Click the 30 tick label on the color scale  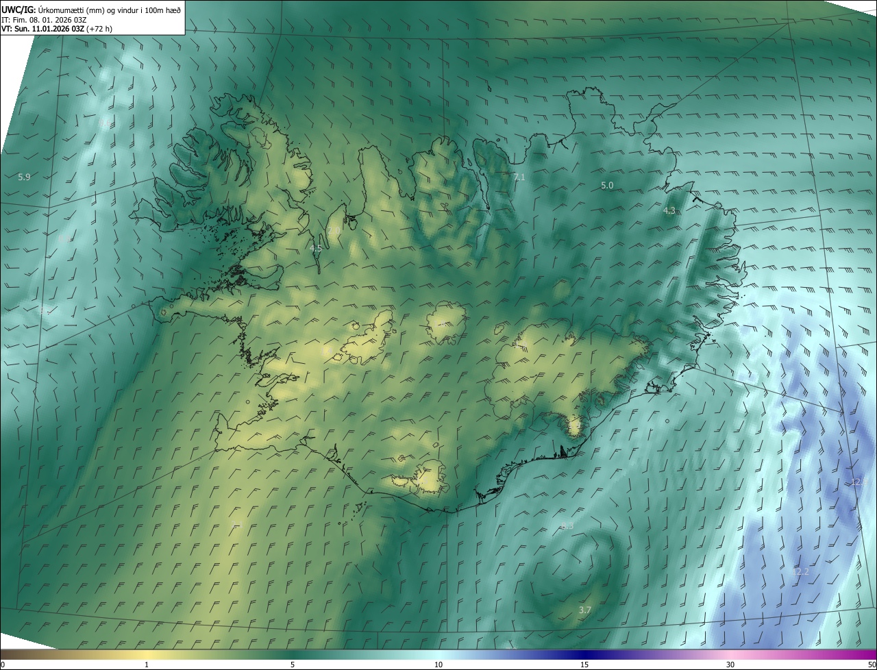[x=730, y=665]
